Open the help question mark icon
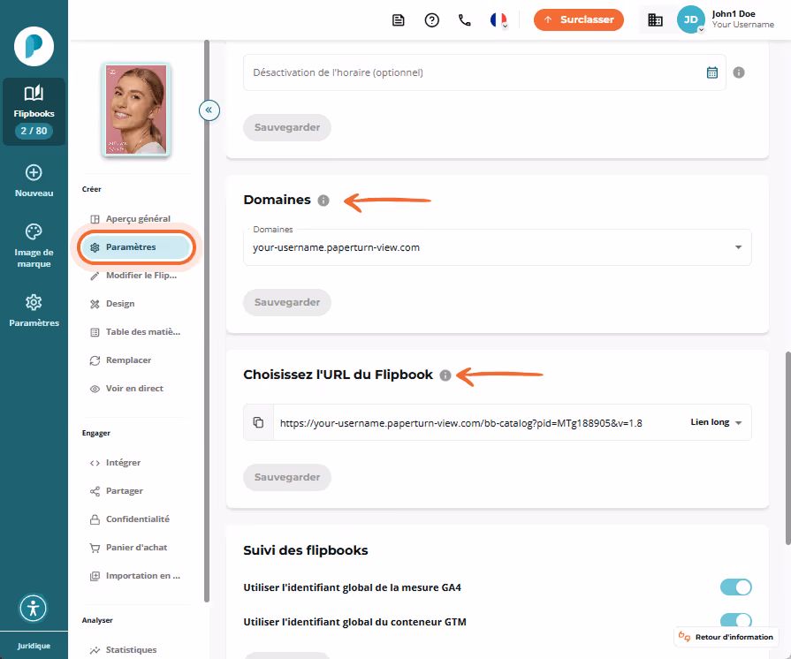Image resolution: width=791 pixels, height=659 pixels. [432, 20]
